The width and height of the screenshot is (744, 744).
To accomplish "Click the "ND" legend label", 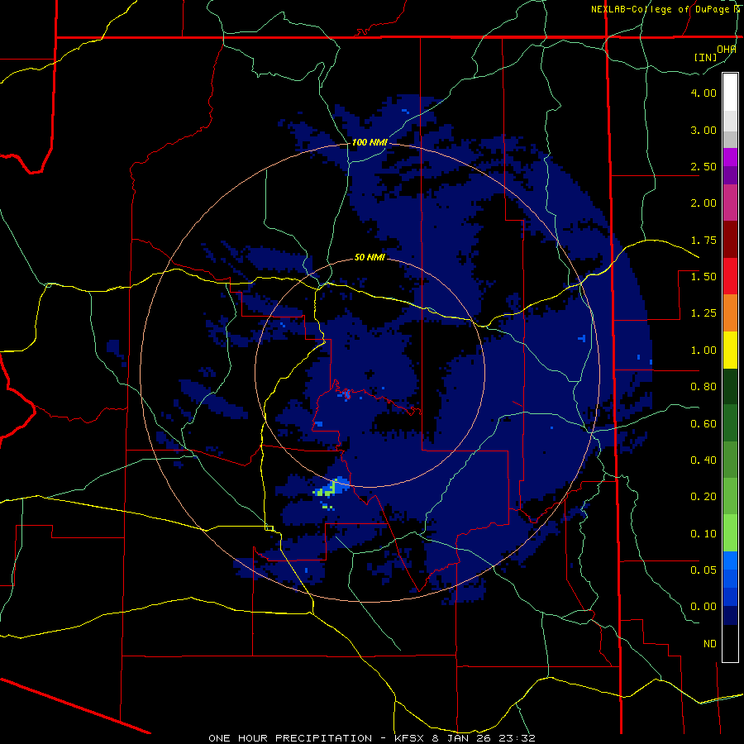I will 710,643.
